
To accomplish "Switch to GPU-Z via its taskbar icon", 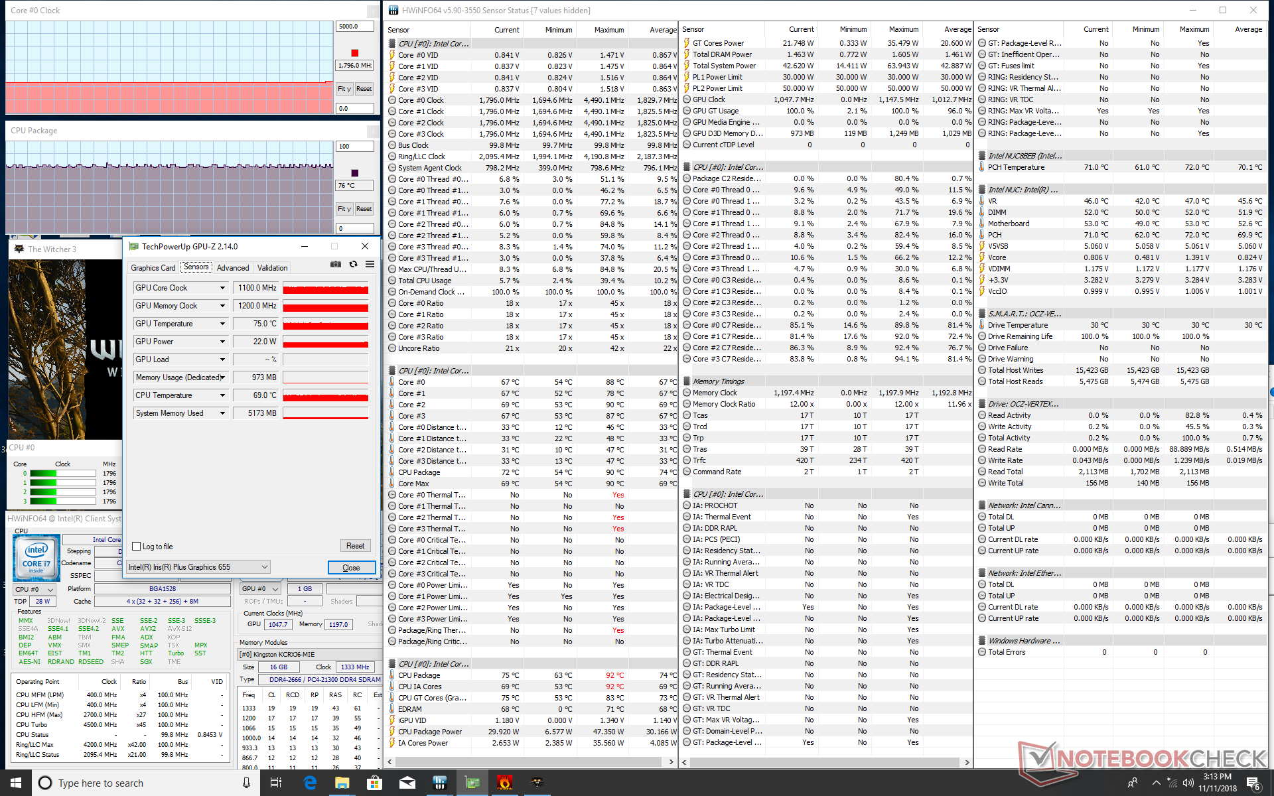I will pos(472,783).
